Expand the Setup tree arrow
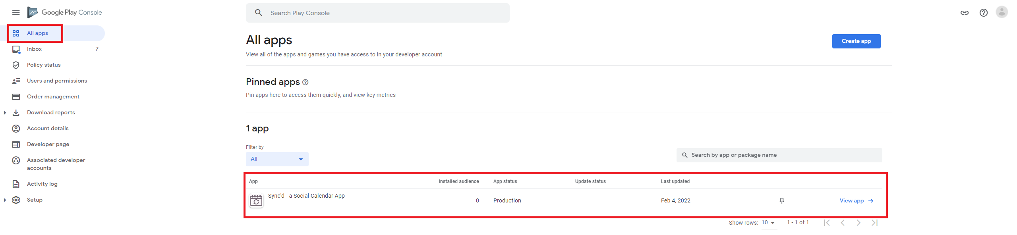1017x235 pixels. 5,200
